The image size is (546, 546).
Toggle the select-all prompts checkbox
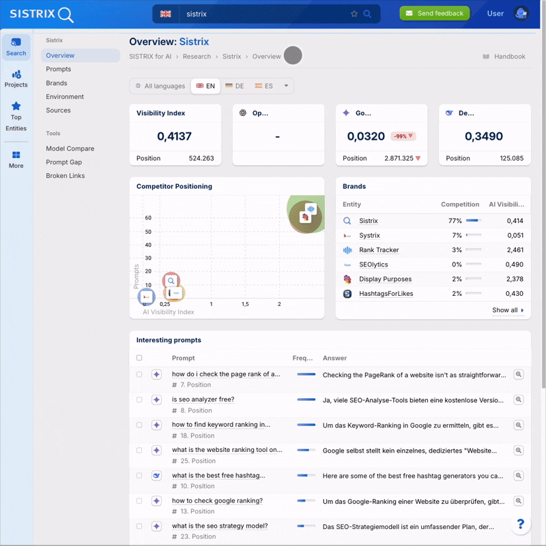139,358
